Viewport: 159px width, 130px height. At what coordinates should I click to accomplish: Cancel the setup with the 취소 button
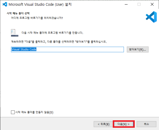[146, 124]
